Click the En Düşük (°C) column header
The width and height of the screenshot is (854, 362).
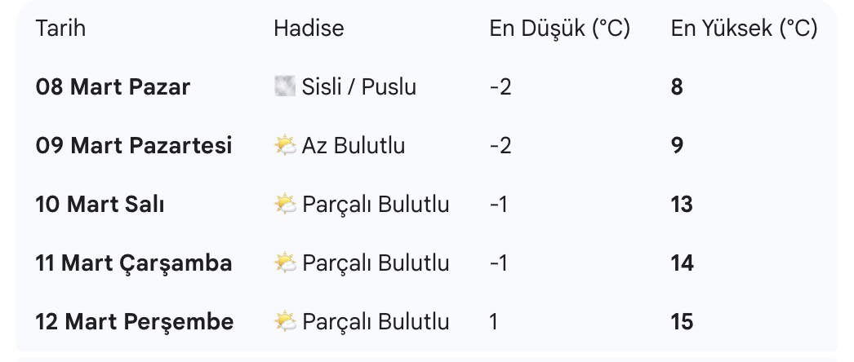[559, 29]
